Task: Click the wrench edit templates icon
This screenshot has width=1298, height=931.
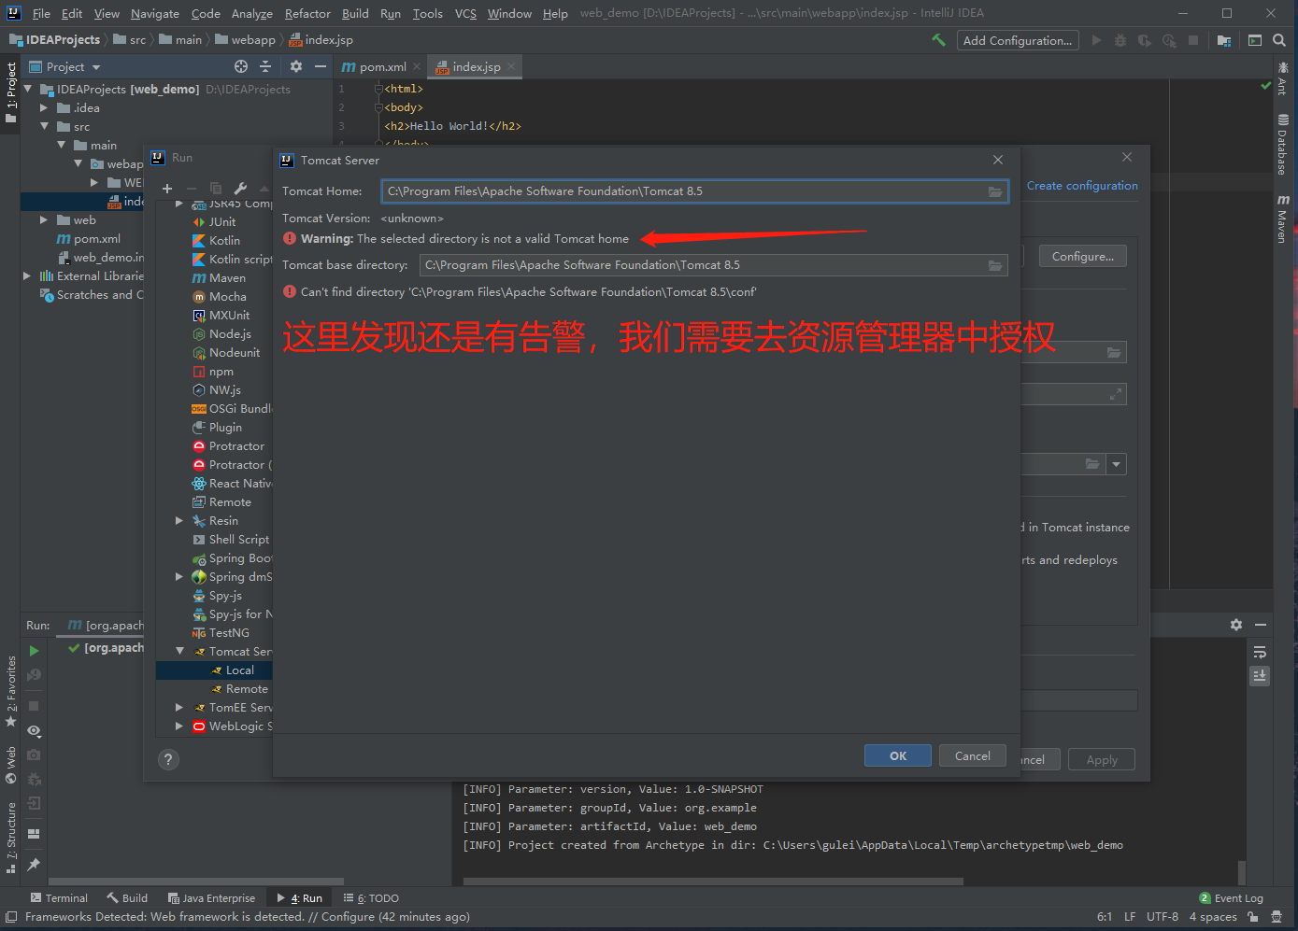Action: click(x=240, y=188)
